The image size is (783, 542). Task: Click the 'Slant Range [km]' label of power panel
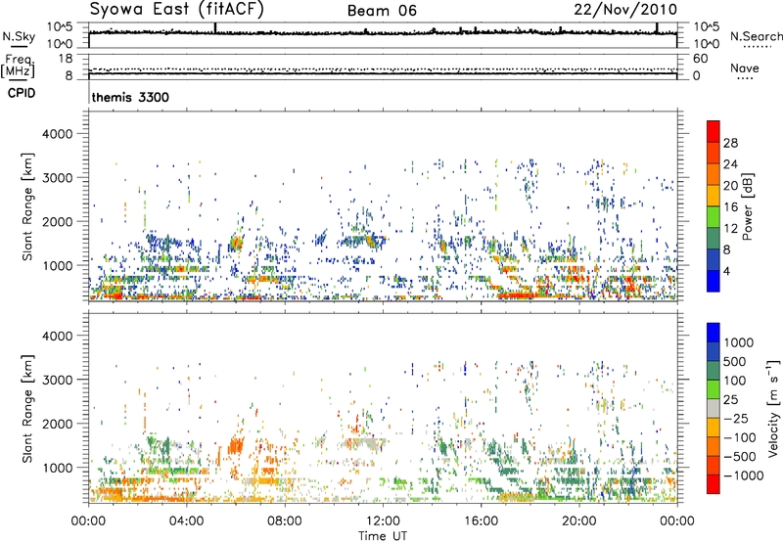point(27,206)
